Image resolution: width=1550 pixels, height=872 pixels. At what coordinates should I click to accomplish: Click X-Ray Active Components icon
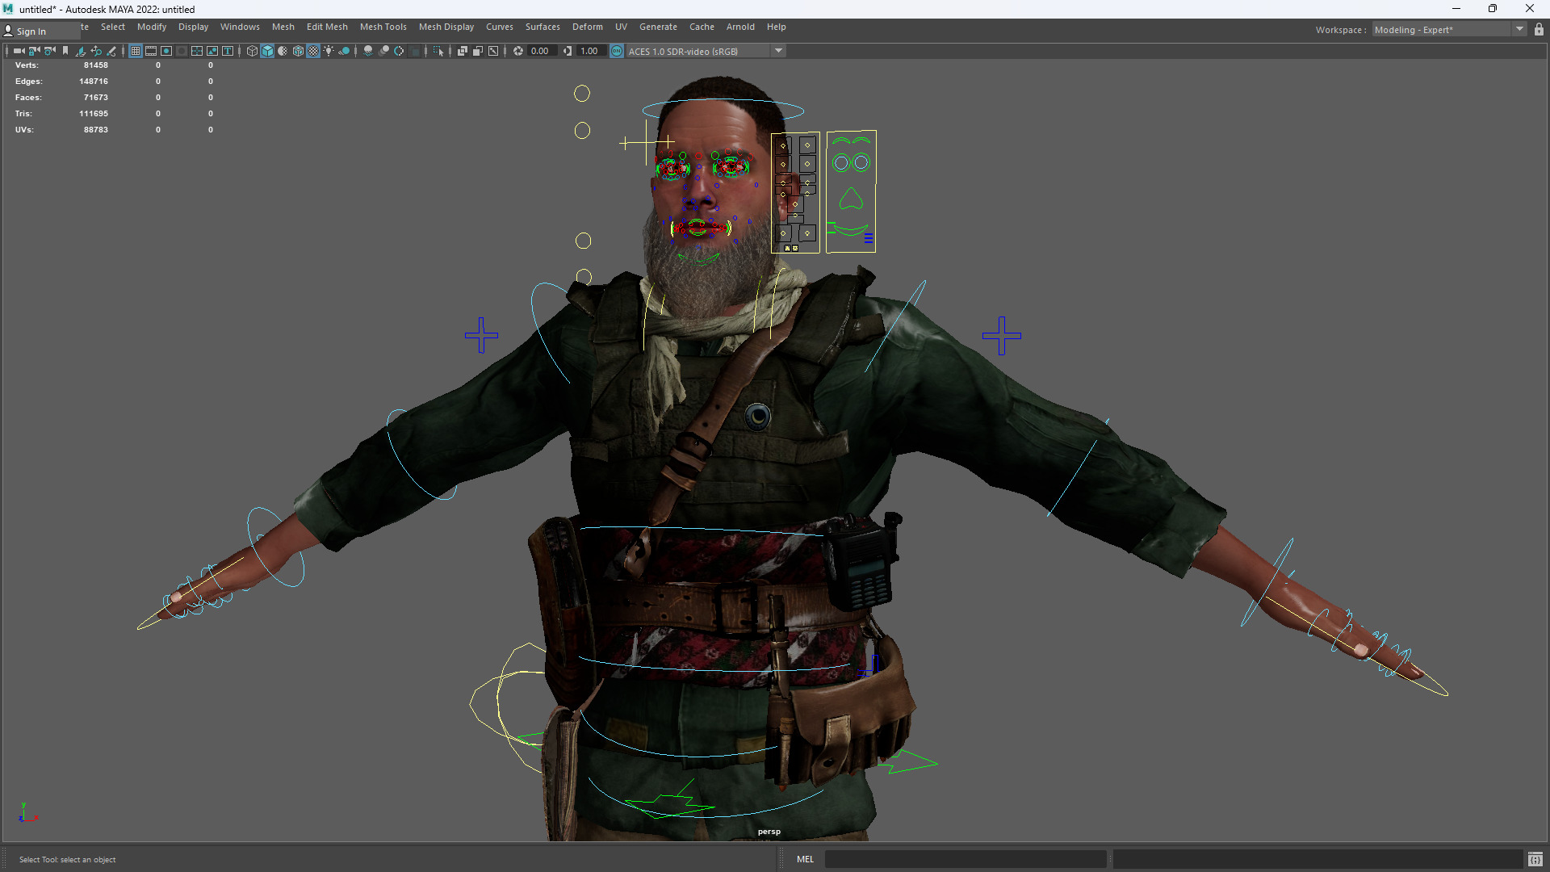click(478, 51)
